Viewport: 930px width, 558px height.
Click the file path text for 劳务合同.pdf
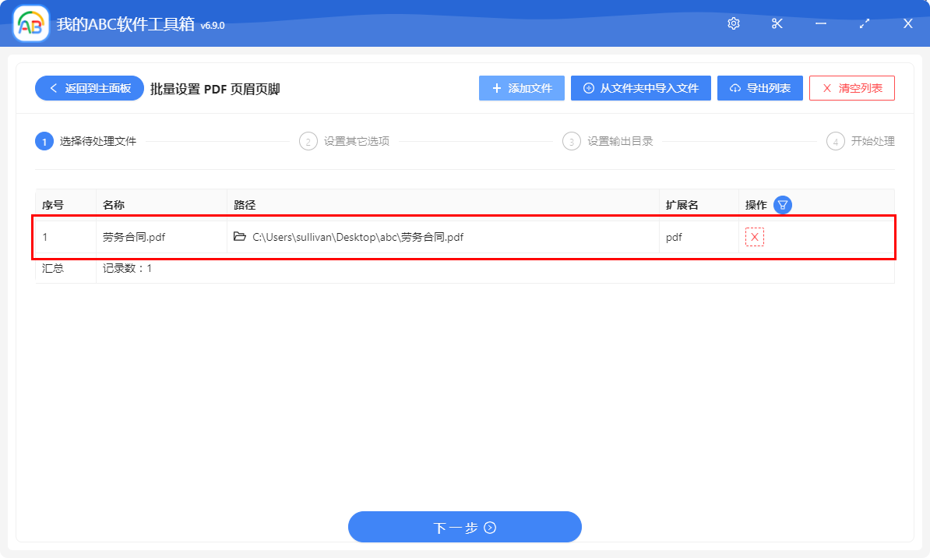(358, 236)
